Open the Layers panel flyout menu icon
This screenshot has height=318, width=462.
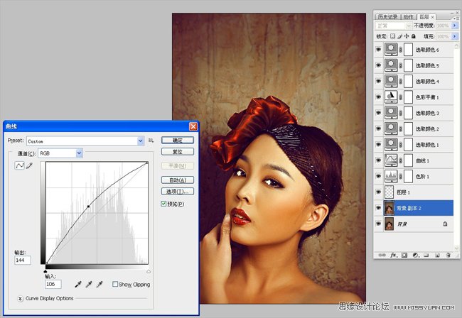pos(455,18)
